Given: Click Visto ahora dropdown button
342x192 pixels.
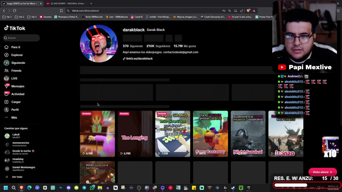Looking at the screenshot, I should 322,172.
